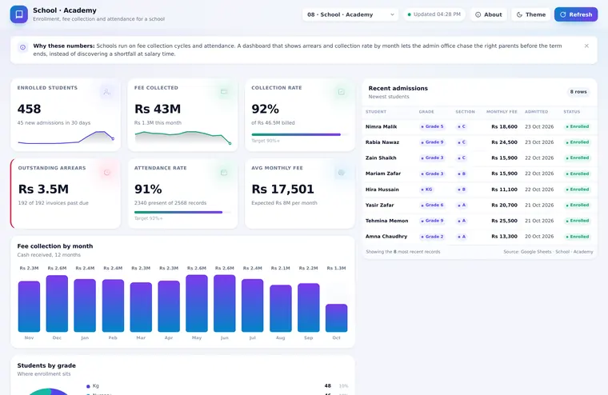
Task: Sort by the Monthly Fee column header
Action: coord(502,112)
